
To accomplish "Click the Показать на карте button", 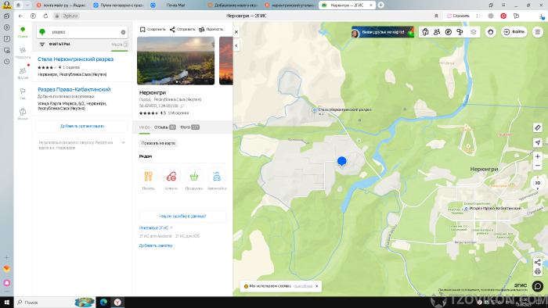I will pos(158,143).
